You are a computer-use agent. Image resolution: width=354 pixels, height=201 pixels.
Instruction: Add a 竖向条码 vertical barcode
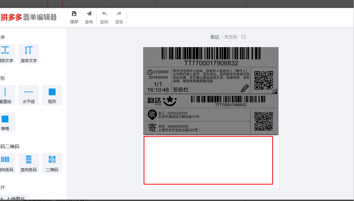29,163
